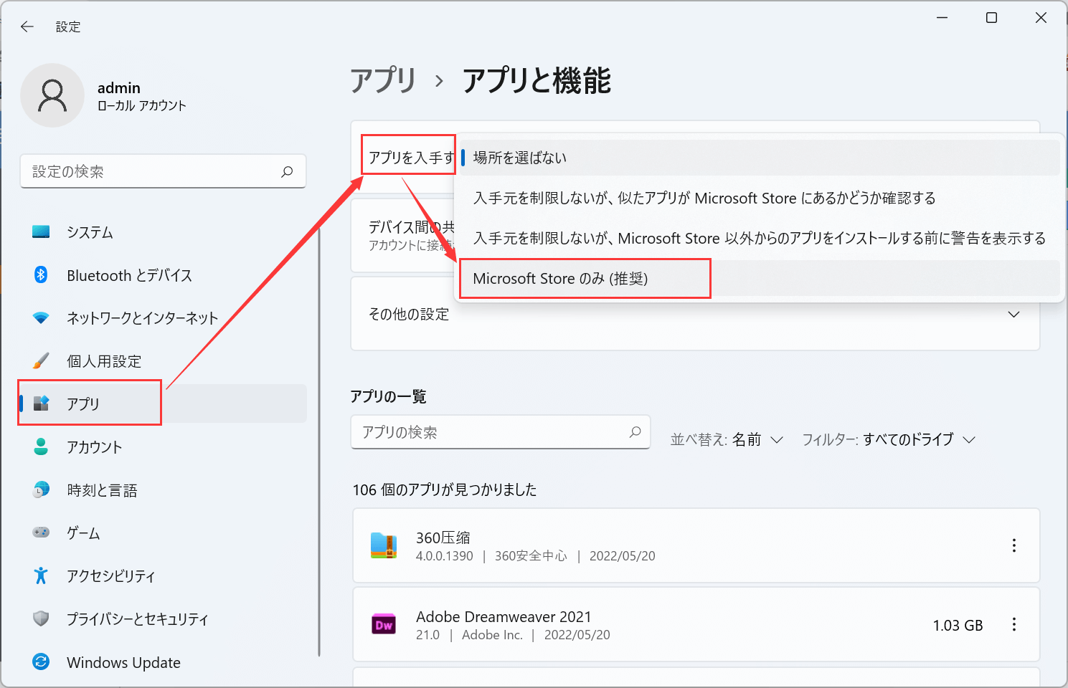This screenshot has height=688, width=1068.
Task: Expand the その他の設定 section
Action: [x=695, y=313]
